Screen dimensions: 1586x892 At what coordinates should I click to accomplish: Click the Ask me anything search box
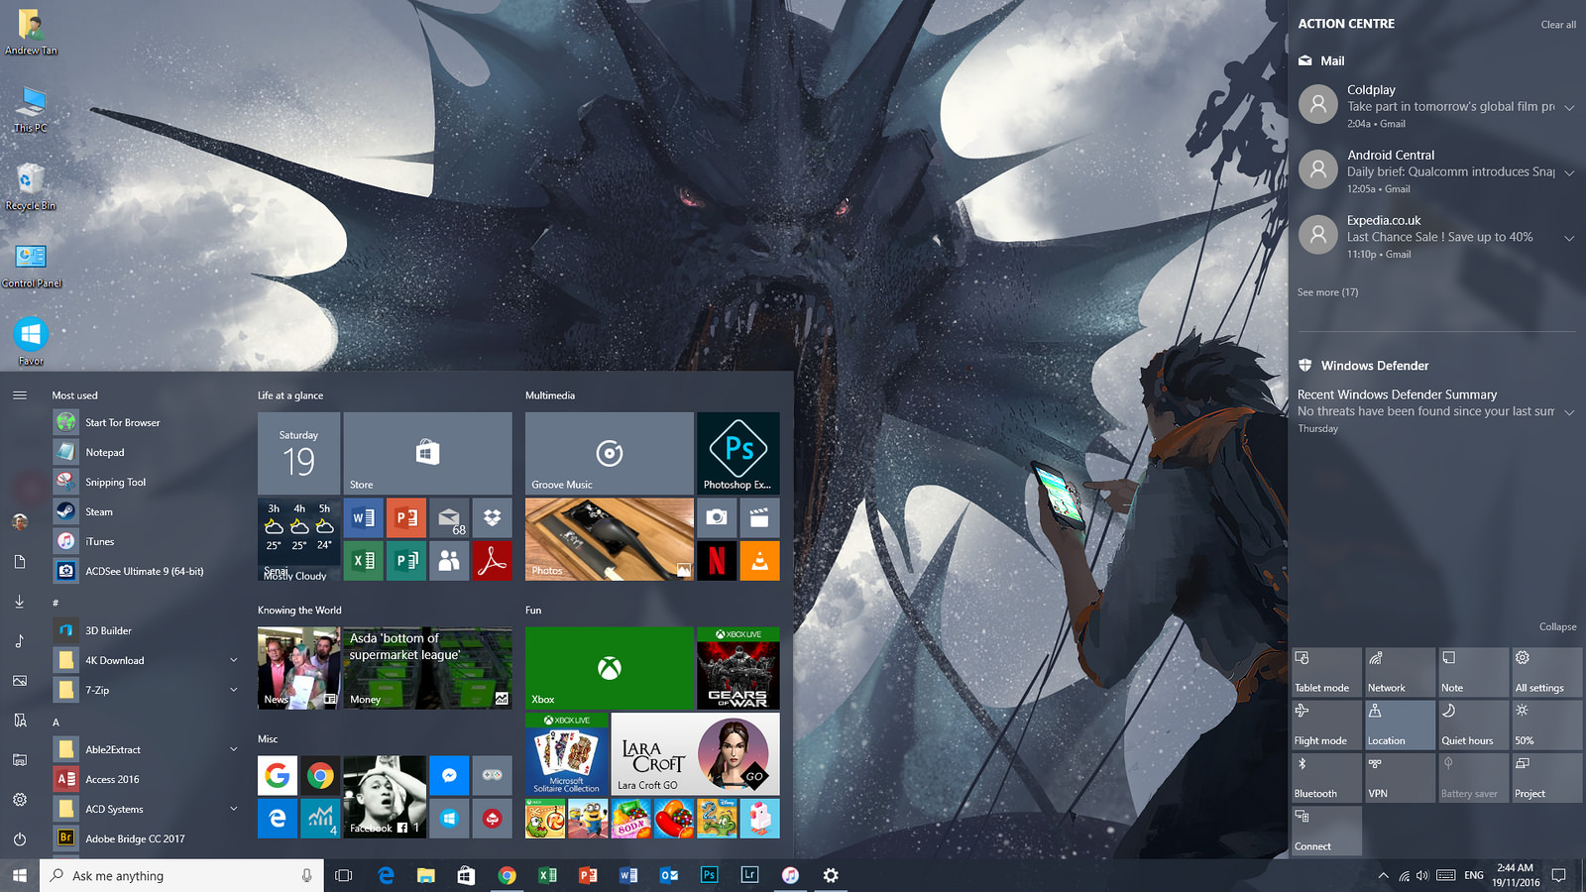click(x=181, y=875)
